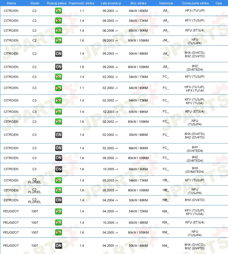This screenshot has height=254, width=228.
Task: Select HB_ body code in 04.2004 row
Action: (166, 200)
